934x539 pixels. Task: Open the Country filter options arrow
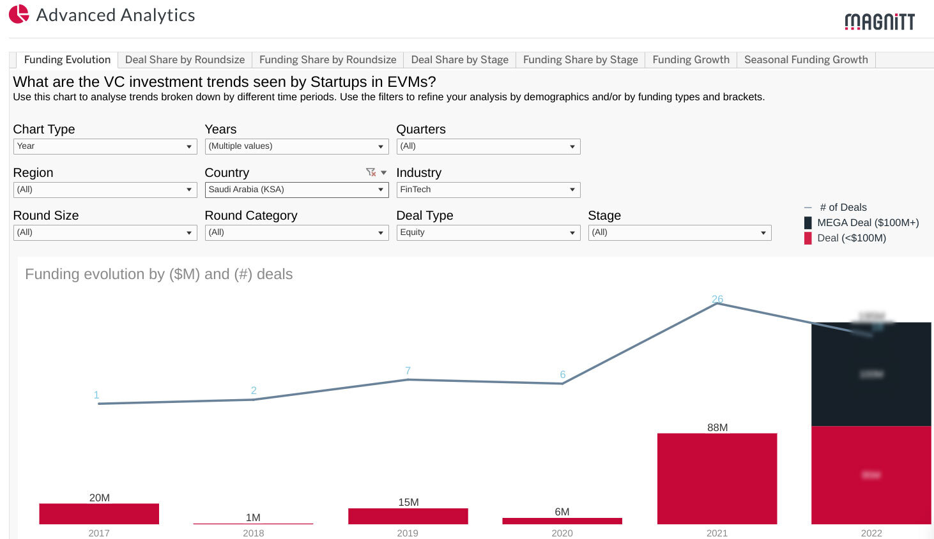[x=382, y=172]
